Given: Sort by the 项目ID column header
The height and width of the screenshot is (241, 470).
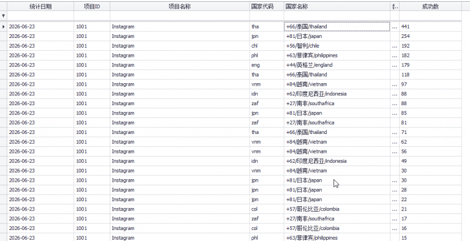Looking at the screenshot, I should coord(92,7).
